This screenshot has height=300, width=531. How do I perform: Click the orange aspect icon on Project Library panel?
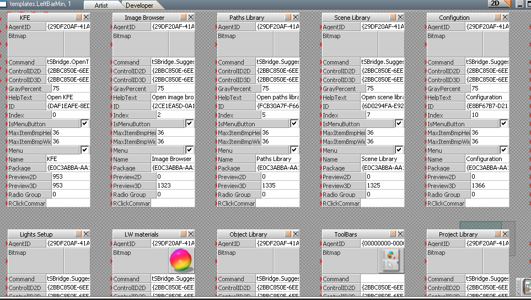[497, 234]
